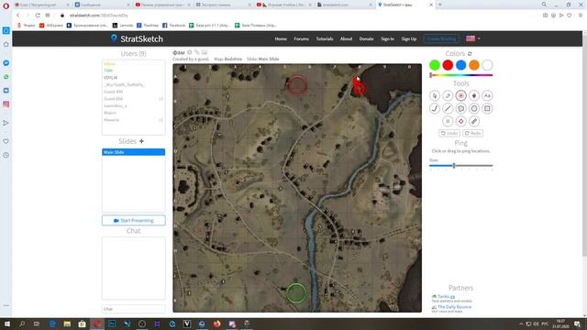Image resolution: width=587 pixels, height=330 pixels.
Task: Click the Create Briefing button
Action: 441,38
